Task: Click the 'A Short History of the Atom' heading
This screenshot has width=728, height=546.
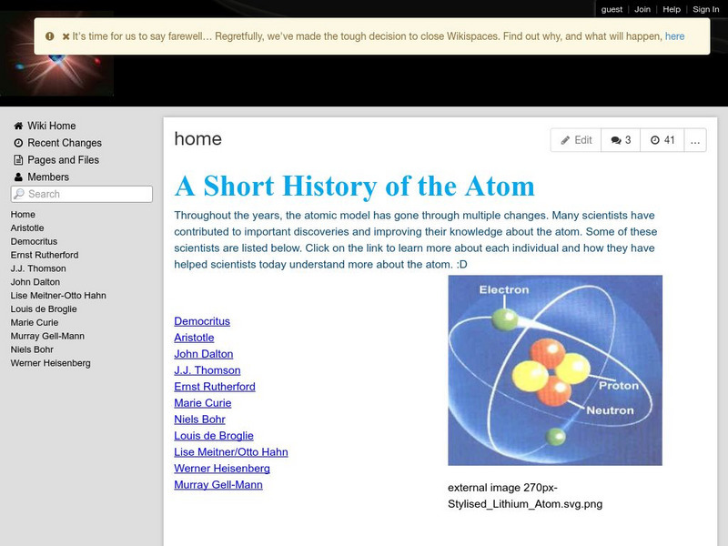Action: pyautogui.click(x=355, y=187)
